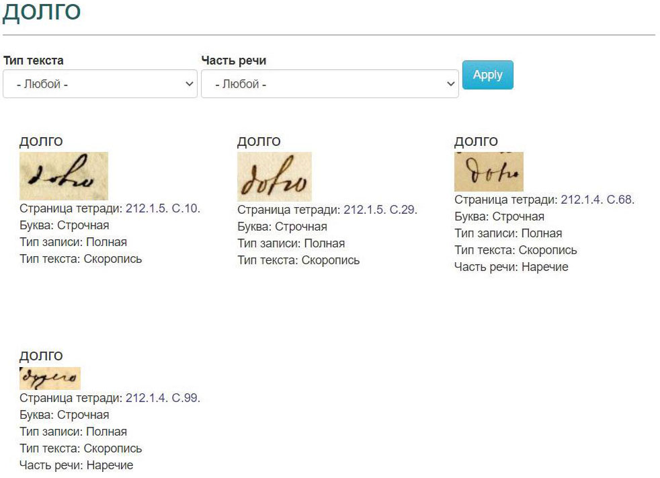Screen dimensions: 660x478
Task: View the handwriting thumbnail for page С.99
Action: [50, 379]
